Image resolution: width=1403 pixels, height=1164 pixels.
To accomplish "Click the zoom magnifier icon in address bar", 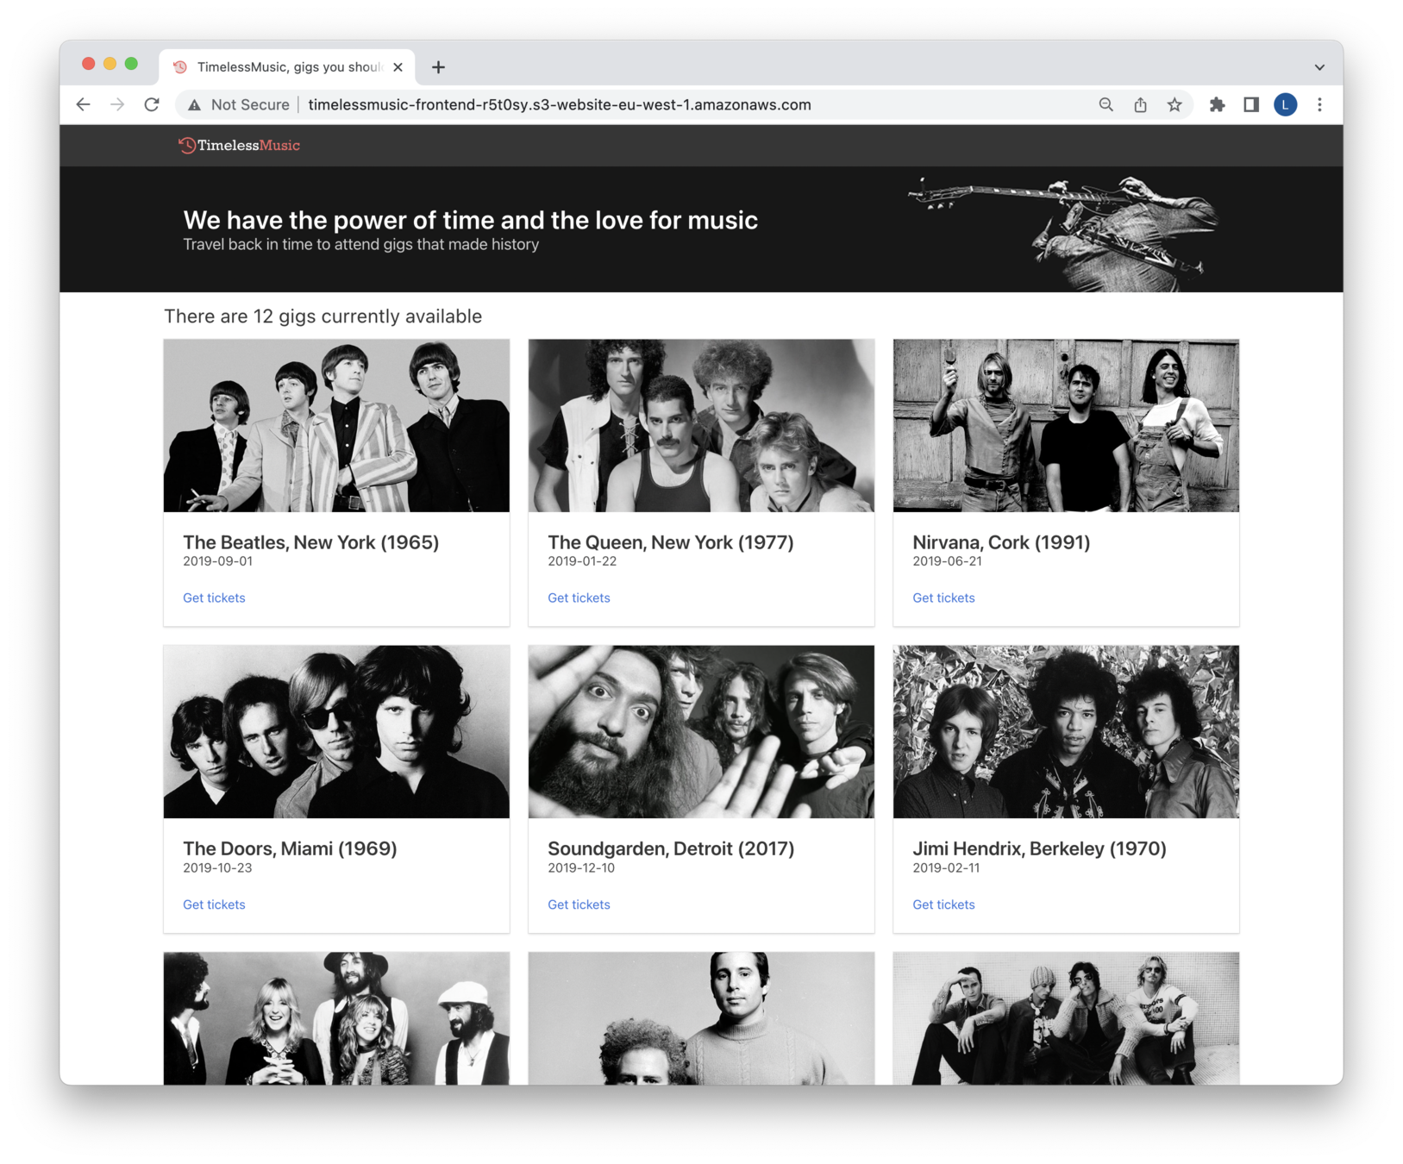I will tap(1105, 104).
